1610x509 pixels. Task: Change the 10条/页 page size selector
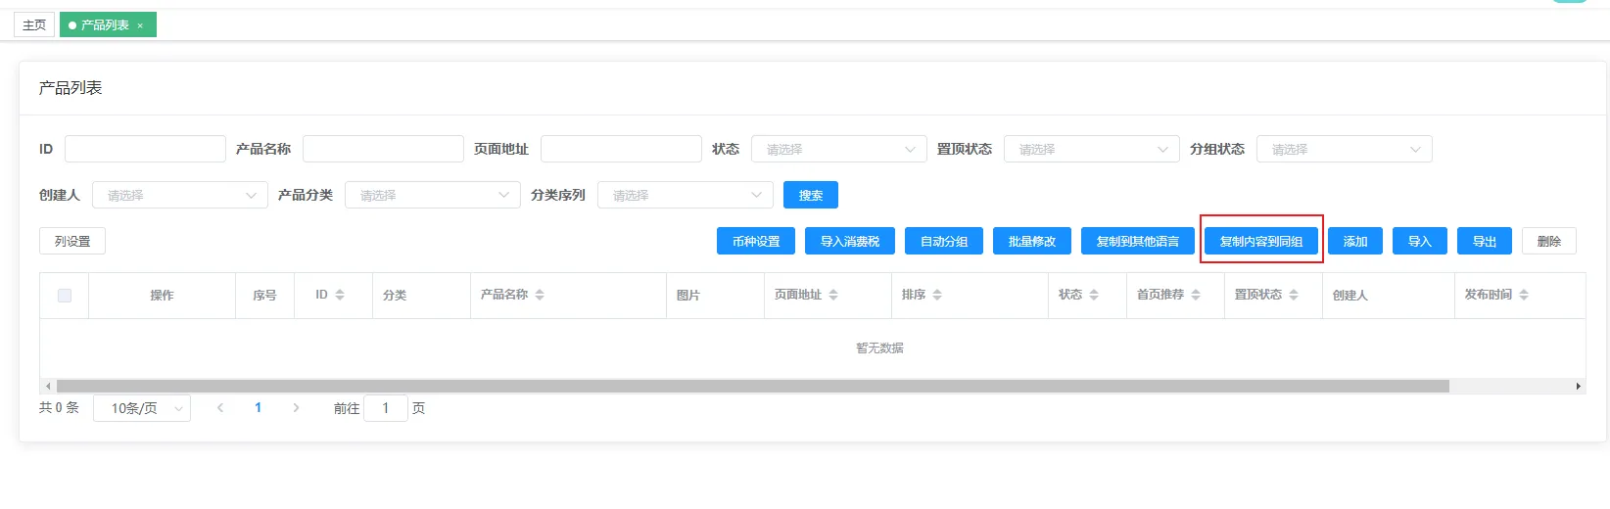(x=142, y=408)
